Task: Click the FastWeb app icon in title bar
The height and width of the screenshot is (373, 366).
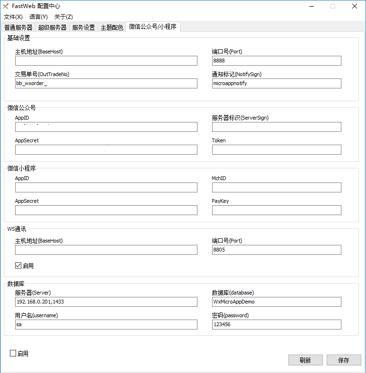Action: click(x=6, y=6)
